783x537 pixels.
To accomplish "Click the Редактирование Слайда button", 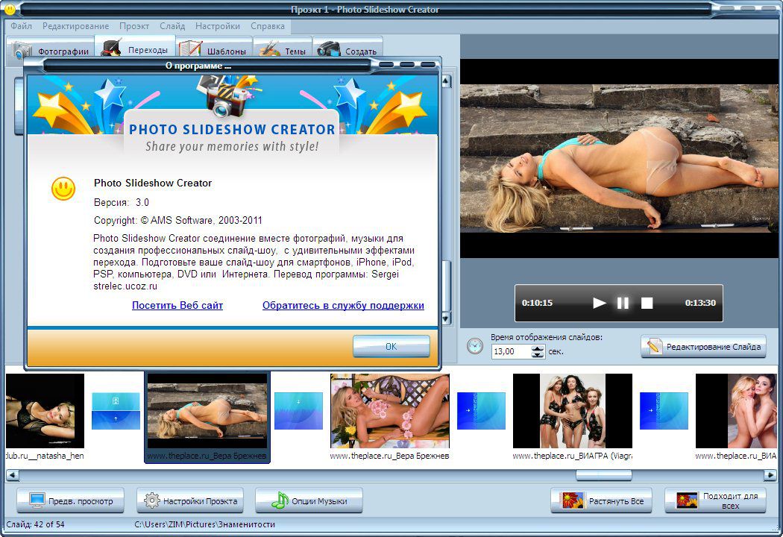I will click(x=703, y=346).
